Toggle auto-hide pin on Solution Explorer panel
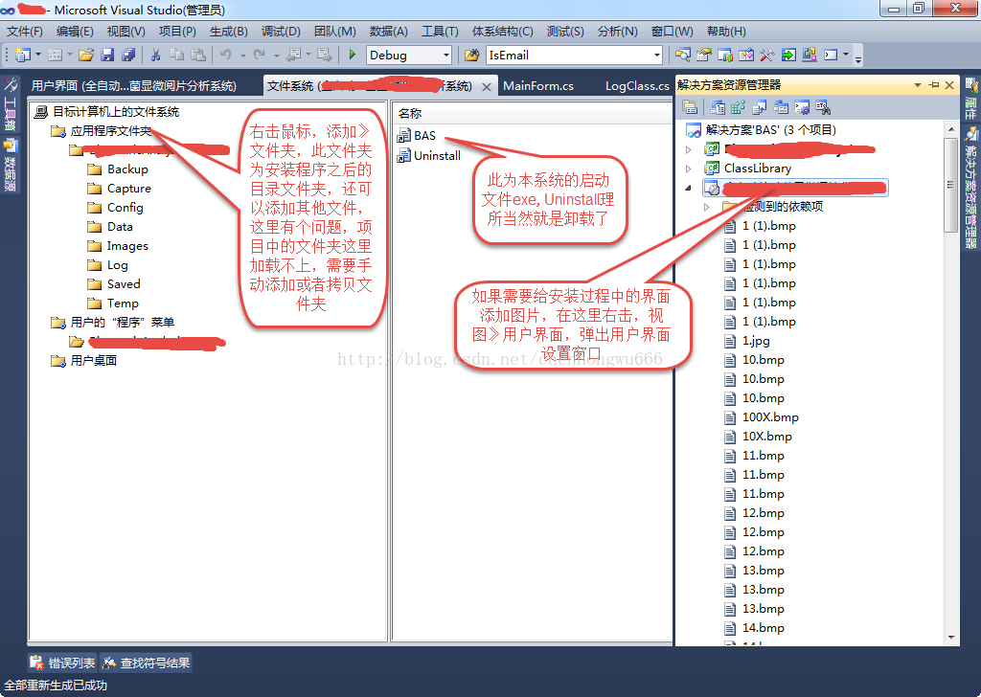 click(934, 84)
